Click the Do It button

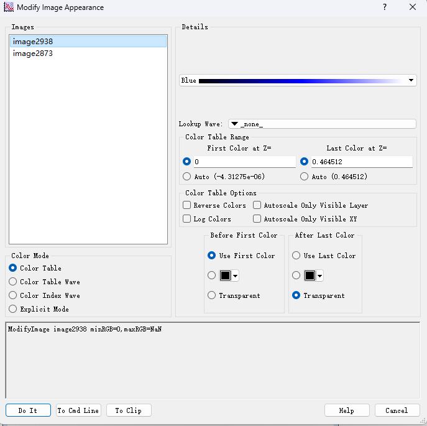[28, 410]
